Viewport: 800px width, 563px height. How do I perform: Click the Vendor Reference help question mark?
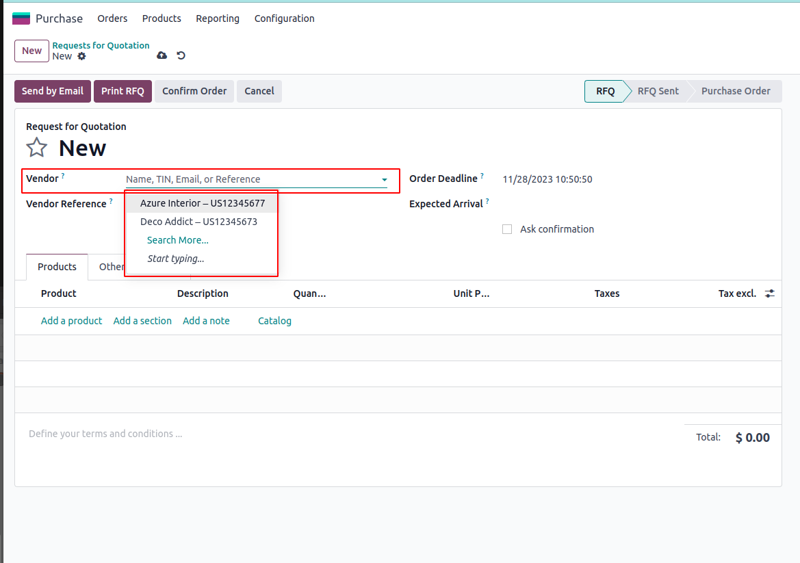[x=111, y=201]
